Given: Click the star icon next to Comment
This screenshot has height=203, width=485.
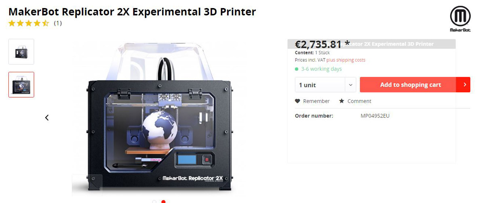Looking at the screenshot, I should click(342, 101).
